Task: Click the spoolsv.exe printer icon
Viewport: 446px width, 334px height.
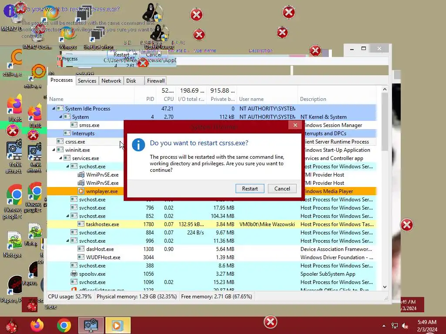Action: click(x=74, y=274)
